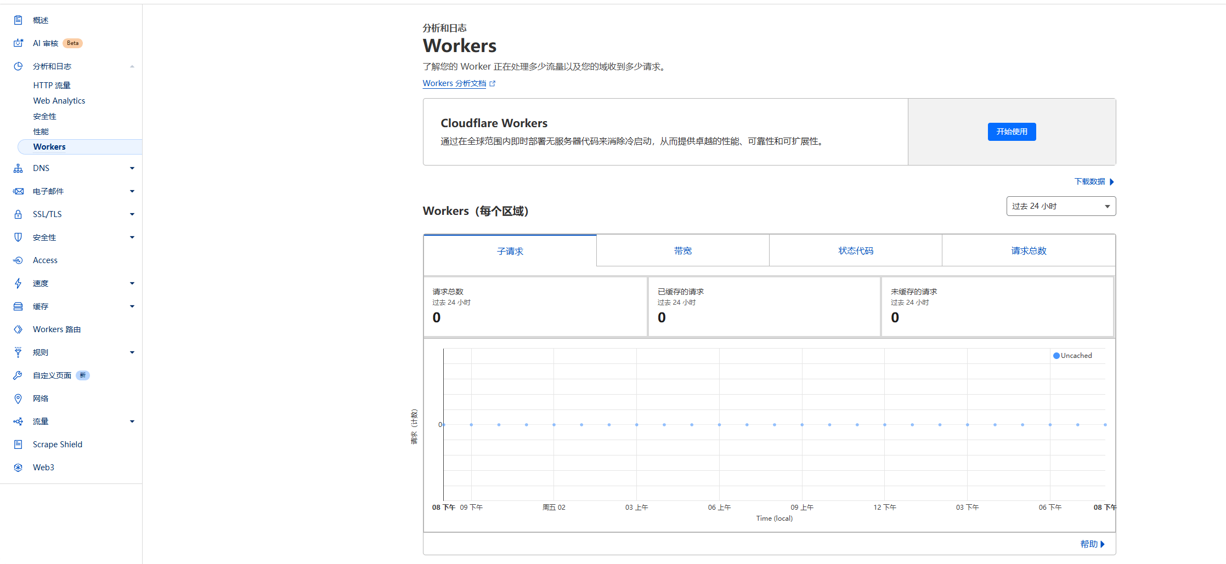1226x564 pixels.
Task: Click the Workers 路由 sidebar icon
Action: (18, 329)
